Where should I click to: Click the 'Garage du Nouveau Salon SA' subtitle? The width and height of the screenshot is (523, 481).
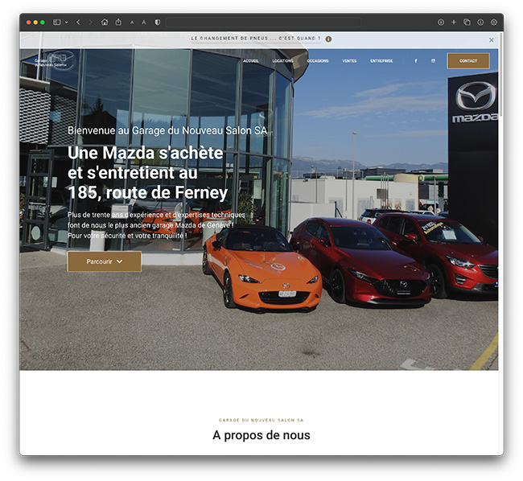[261, 421]
